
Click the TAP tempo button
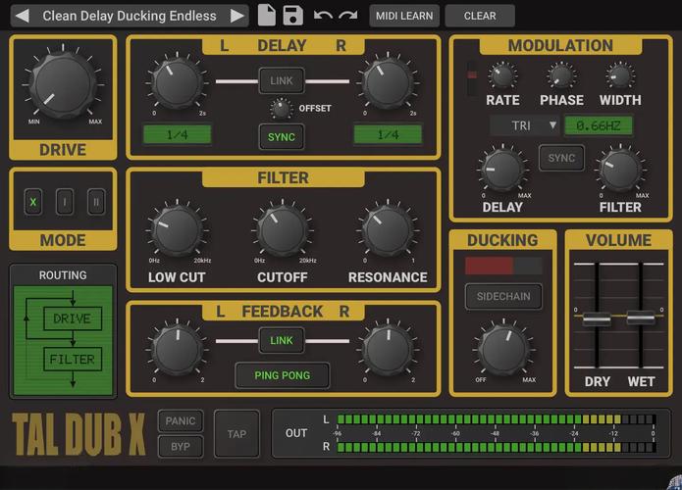(x=236, y=434)
